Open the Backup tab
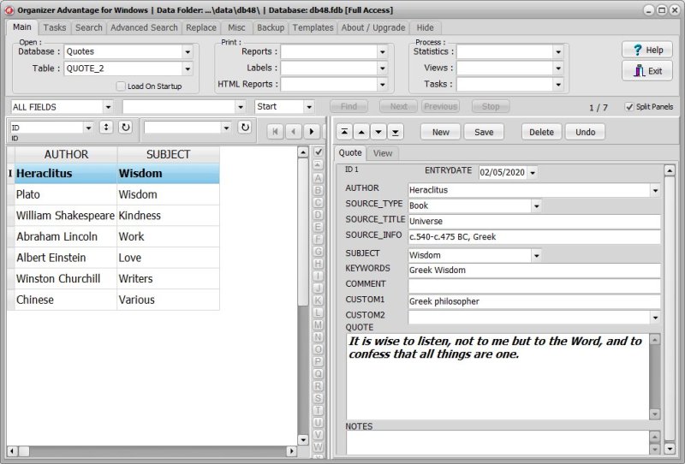The height and width of the screenshot is (464, 685). pos(271,27)
